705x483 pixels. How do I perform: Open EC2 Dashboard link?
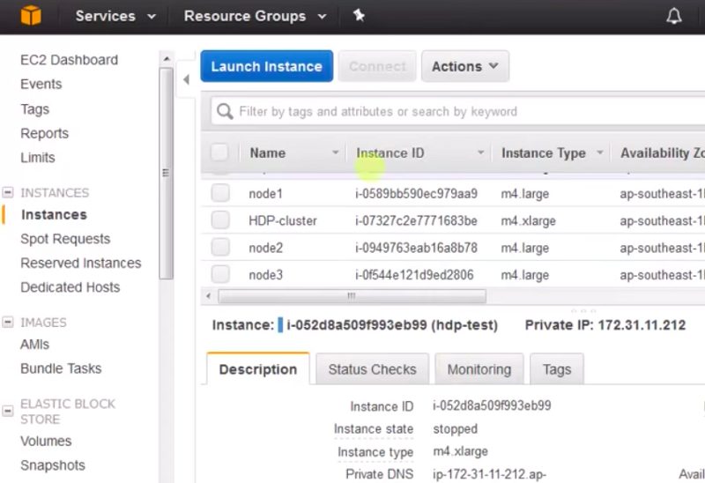coord(70,60)
